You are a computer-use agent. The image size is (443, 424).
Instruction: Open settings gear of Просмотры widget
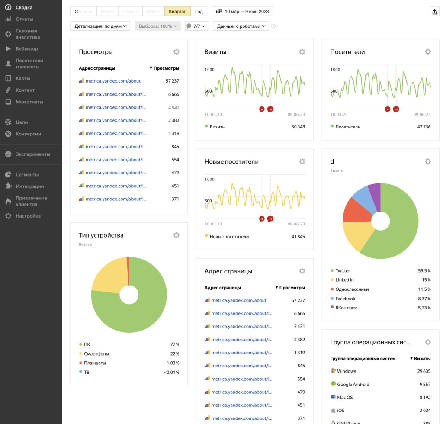tap(176, 52)
